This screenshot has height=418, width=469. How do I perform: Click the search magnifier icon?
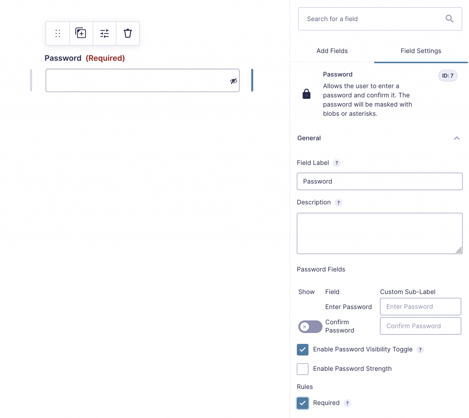click(x=449, y=19)
